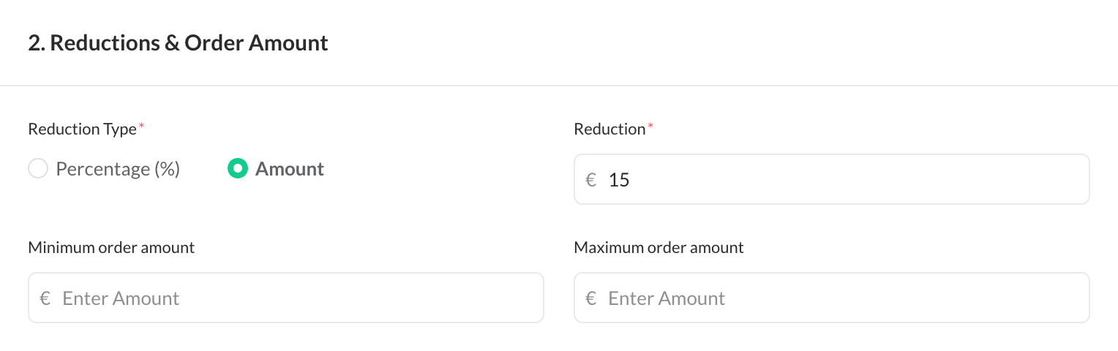Focus the Reduction input box
This screenshot has width=1118, height=351.
tap(841, 179)
